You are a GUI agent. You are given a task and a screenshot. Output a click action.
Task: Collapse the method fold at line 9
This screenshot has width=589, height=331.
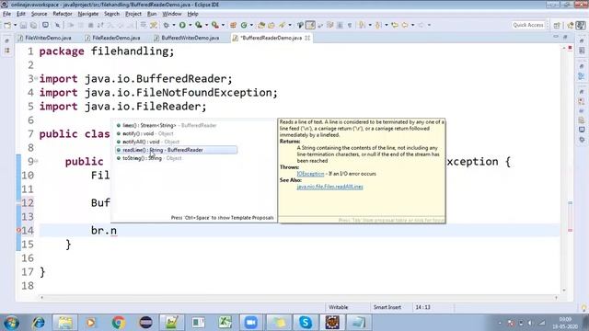36,161
